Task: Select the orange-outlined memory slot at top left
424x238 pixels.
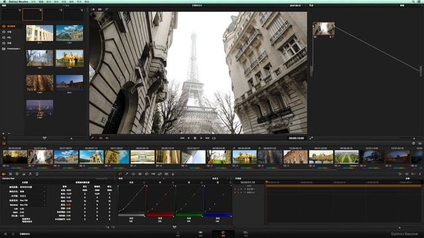Action: pos(32,15)
